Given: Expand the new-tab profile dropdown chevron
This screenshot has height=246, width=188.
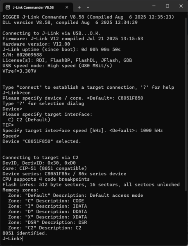Looking at the screenshot, I should 88,7.
